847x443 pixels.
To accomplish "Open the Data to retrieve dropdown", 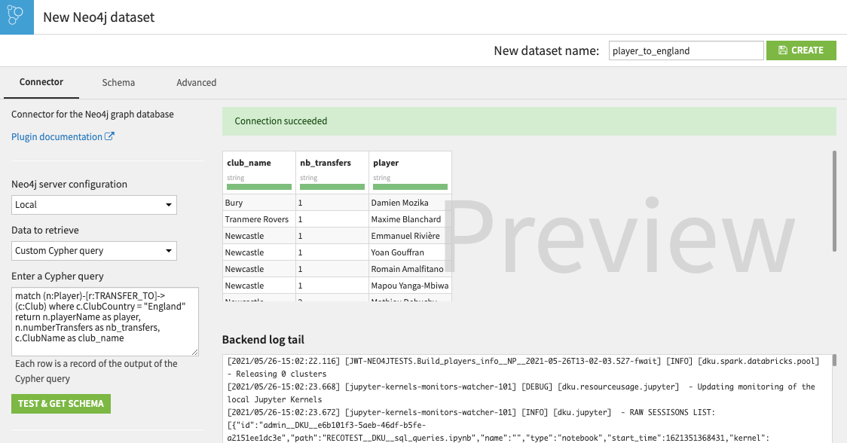I will 94,251.
